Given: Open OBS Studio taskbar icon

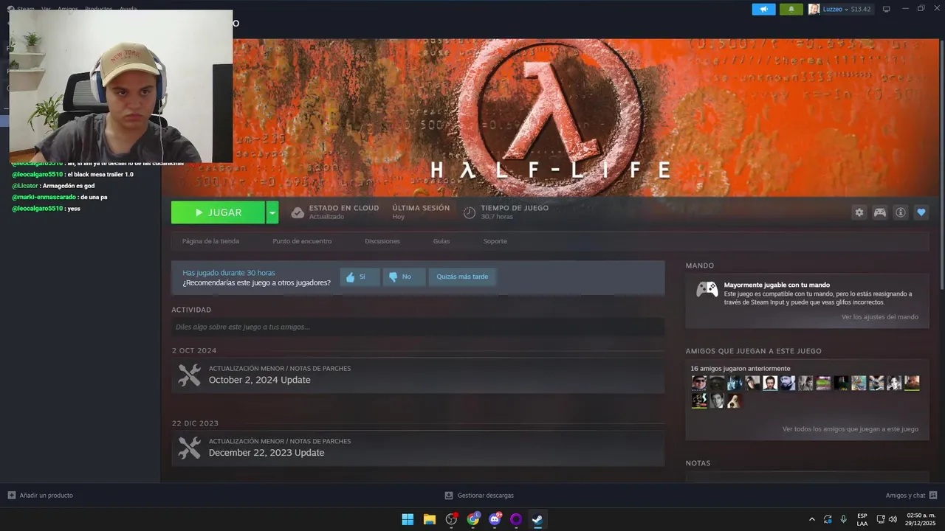Looking at the screenshot, I should tap(451, 519).
